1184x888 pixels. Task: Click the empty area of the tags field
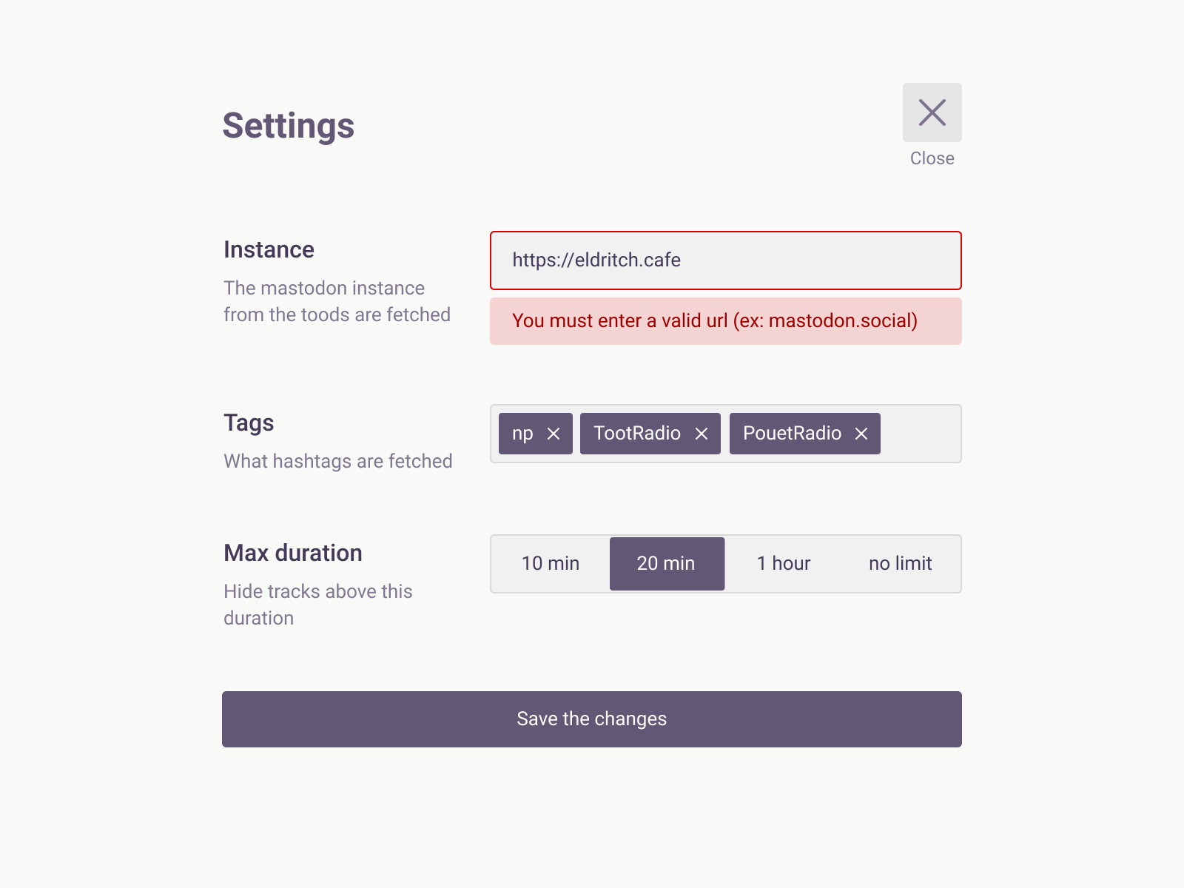point(919,434)
